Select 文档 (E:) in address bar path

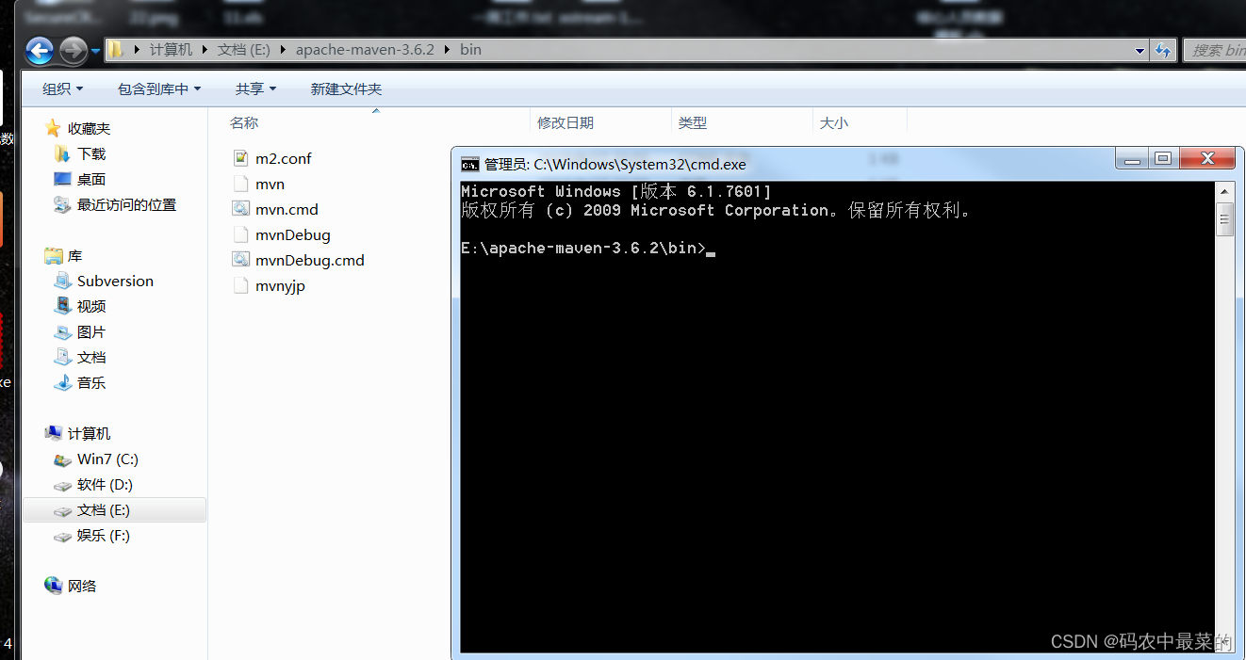(x=245, y=50)
